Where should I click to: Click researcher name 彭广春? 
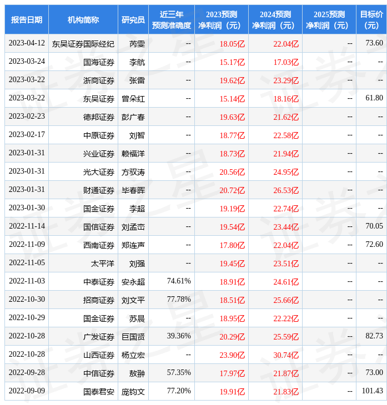[x=133, y=117]
